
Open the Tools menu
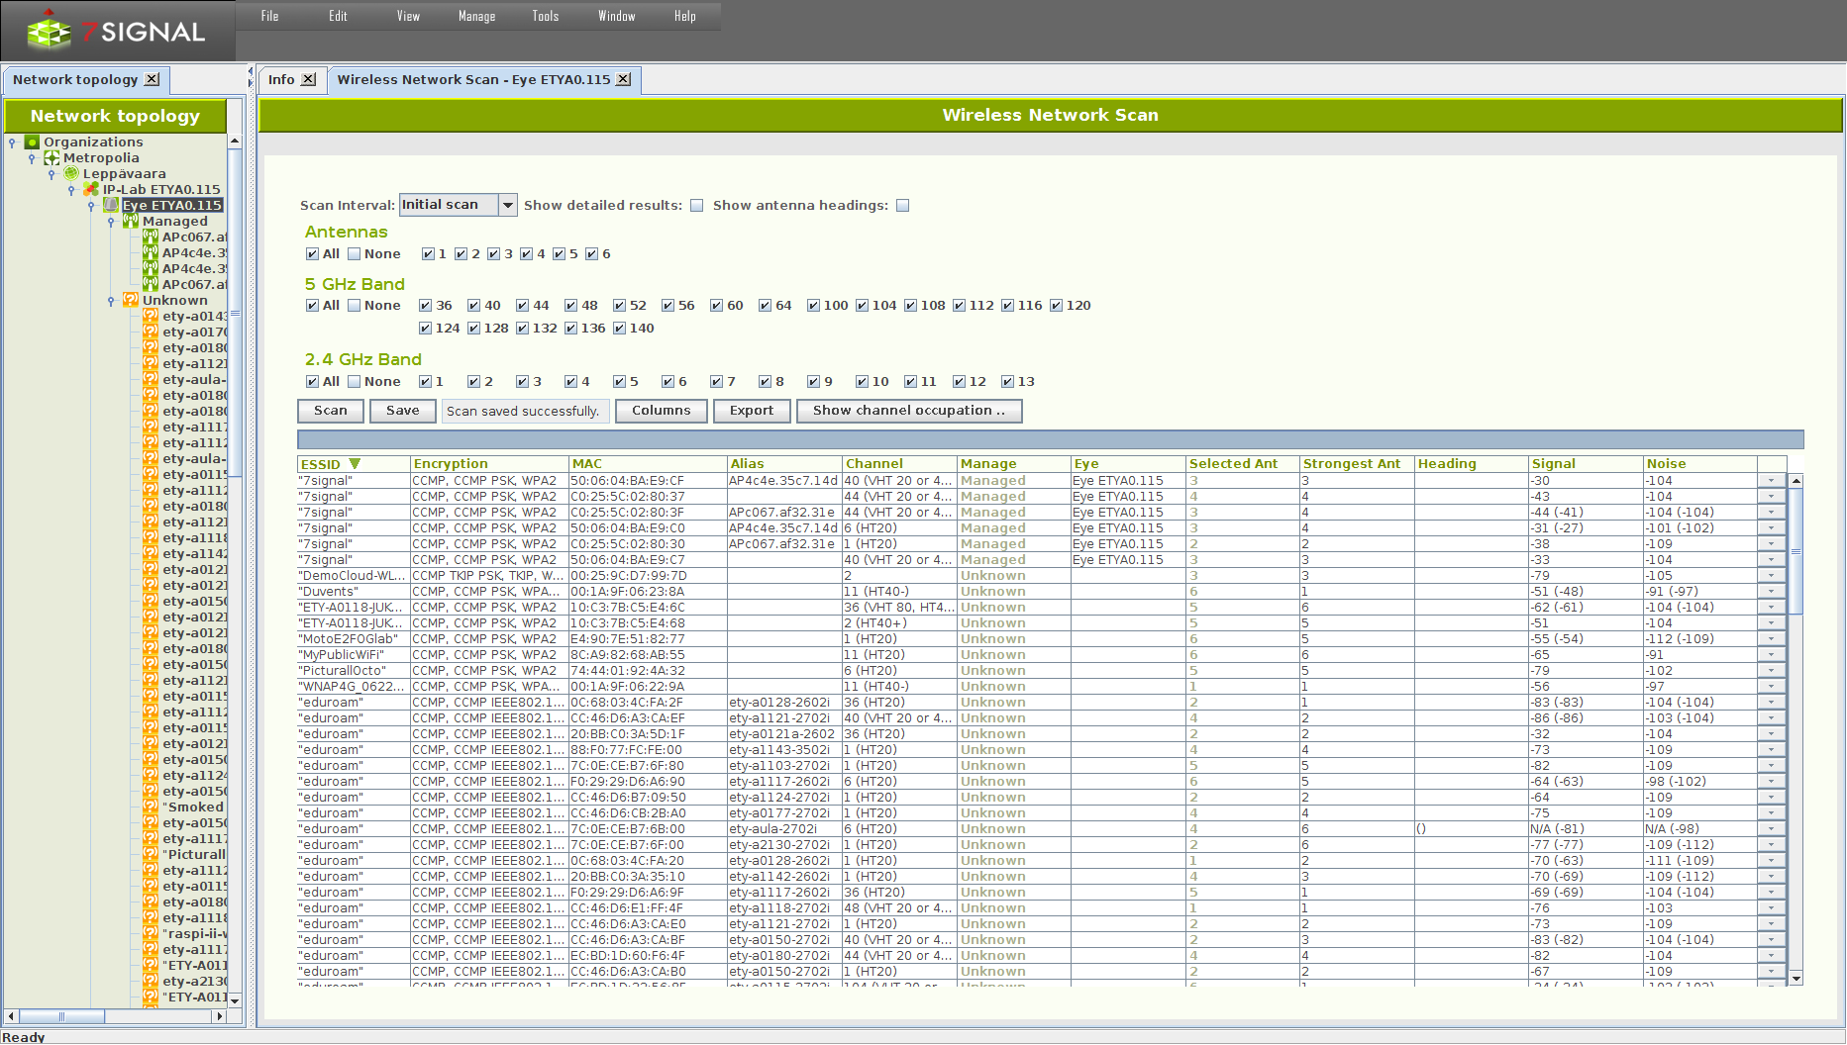pos(546,16)
